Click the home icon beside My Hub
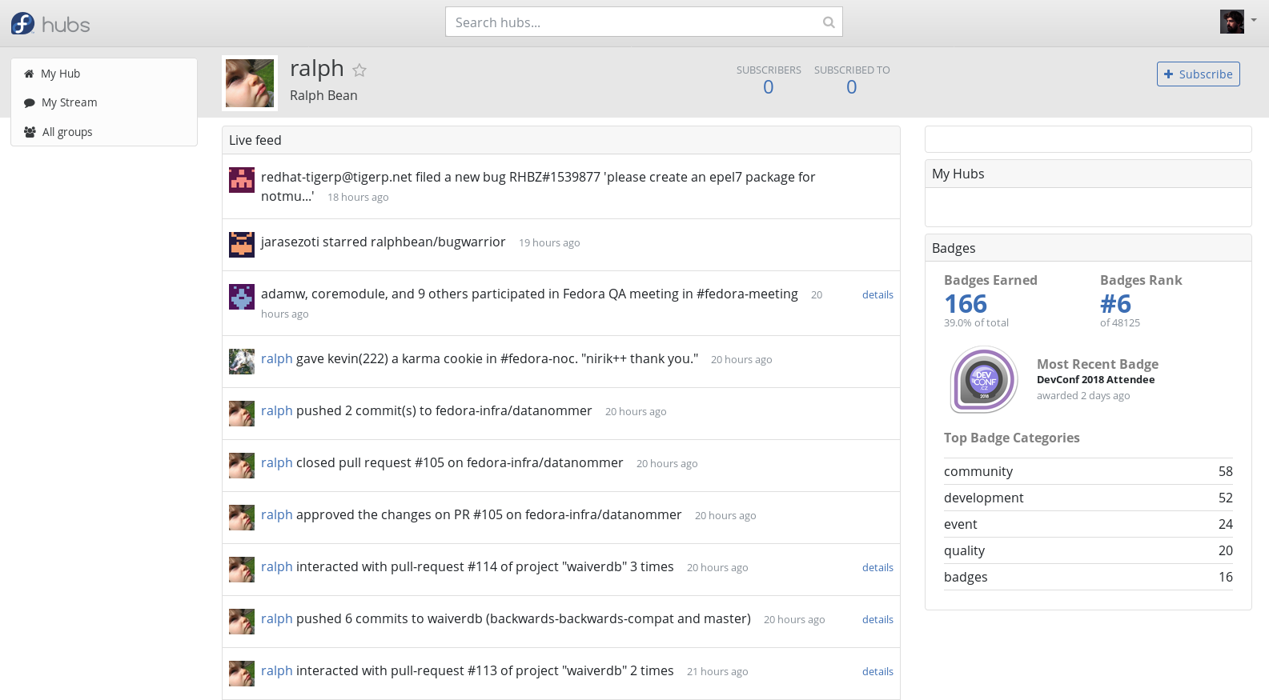 point(30,74)
